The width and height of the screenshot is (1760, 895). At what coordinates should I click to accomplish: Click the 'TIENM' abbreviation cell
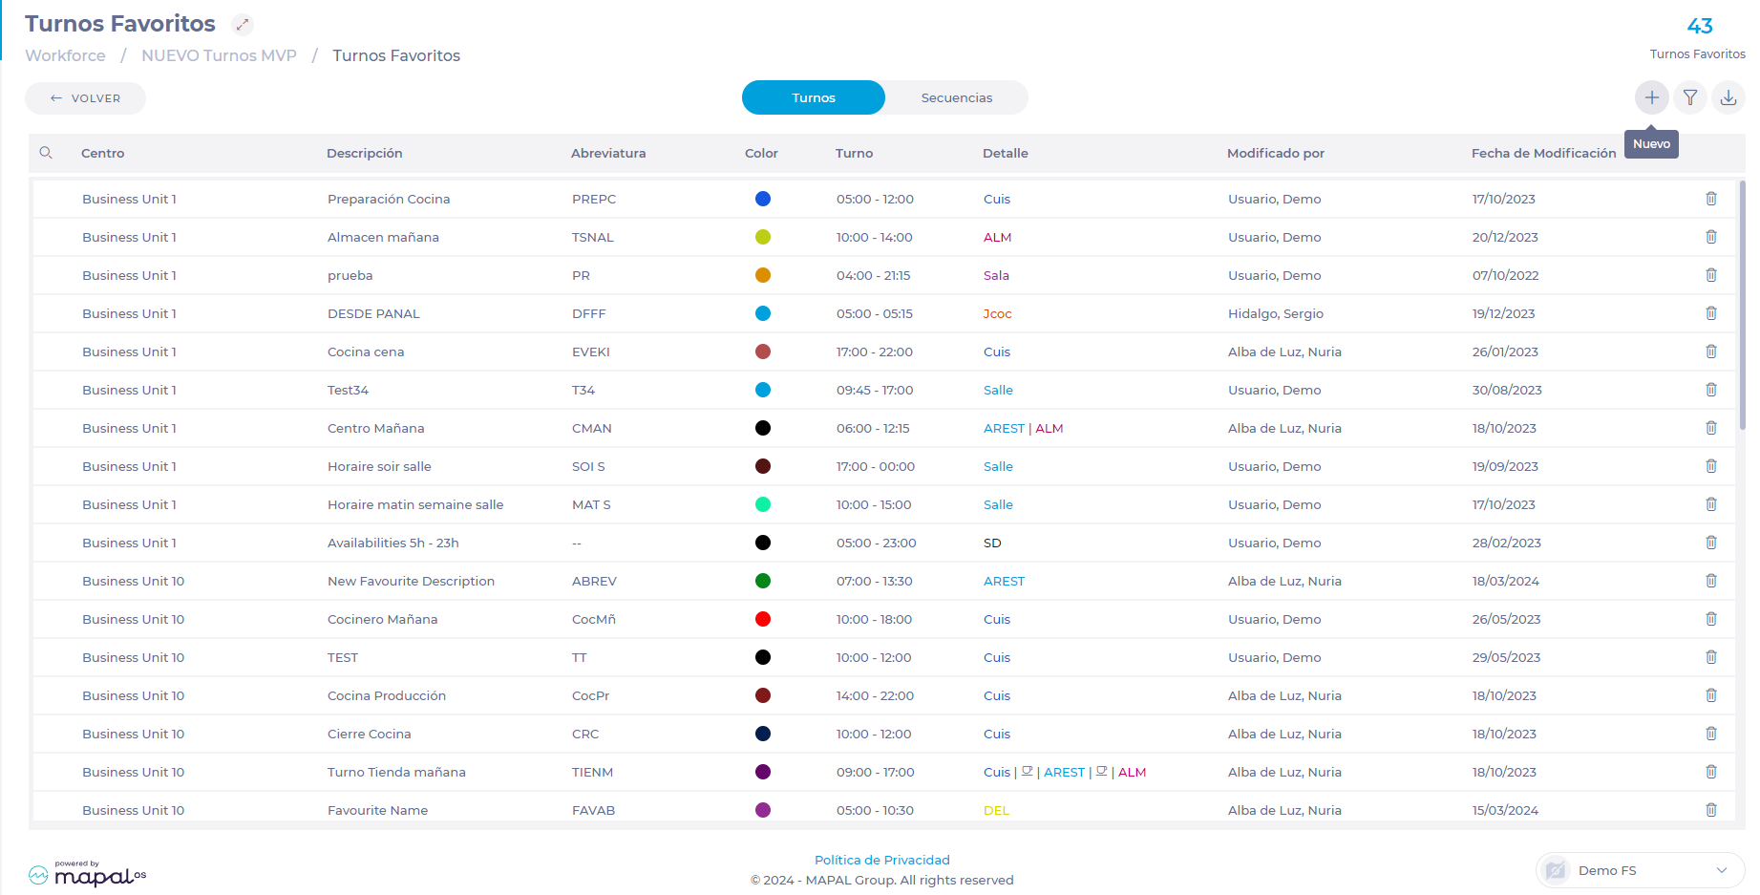pyautogui.click(x=592, y=772)
